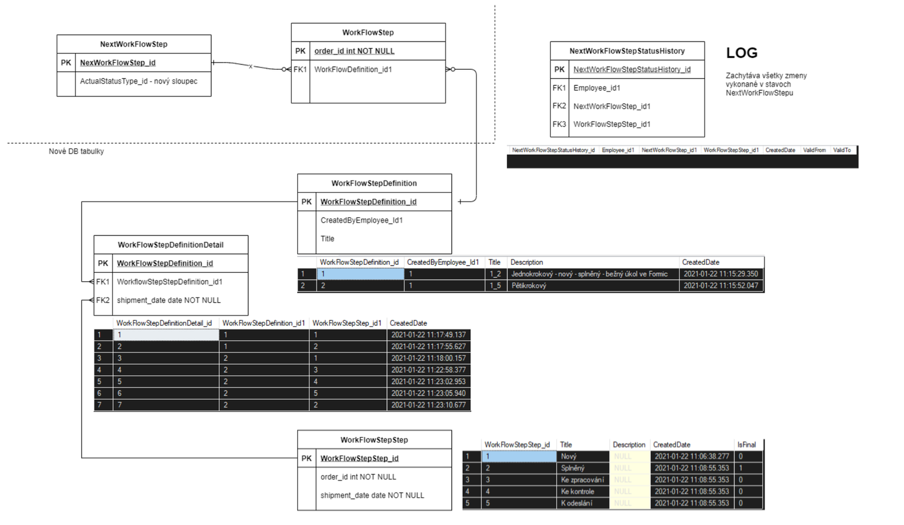Click underlined NextWorkFlowStepStatusHistory_id key in the entity
The width and height of the screenshot is (904, 525).
tap(632, 70)
